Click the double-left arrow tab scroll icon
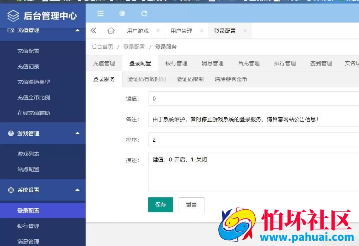This screenshot has width=359, height=246. [93, 31]
